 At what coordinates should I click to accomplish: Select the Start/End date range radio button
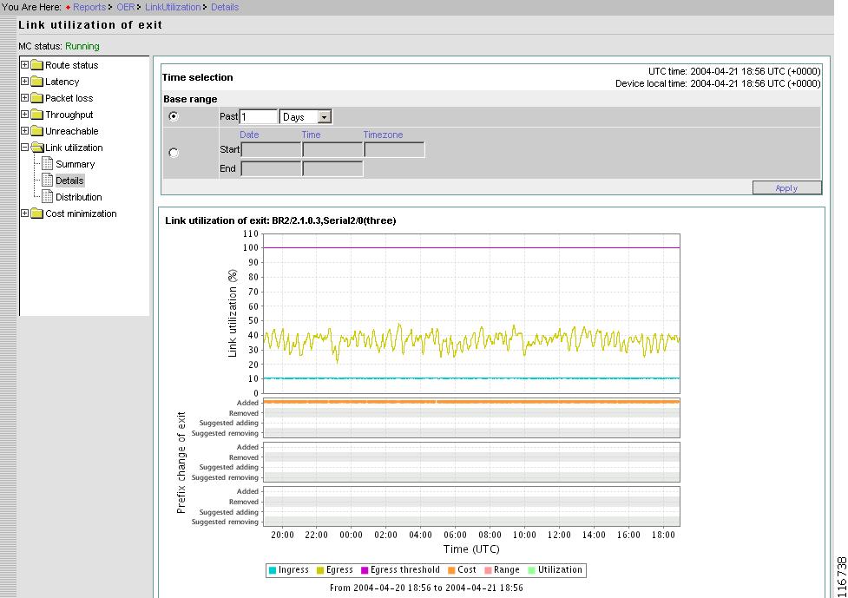coord(174,153)
